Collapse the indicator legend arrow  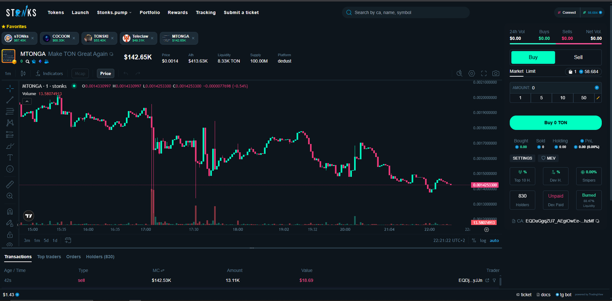pyautogui.click(x=27, y=101)
